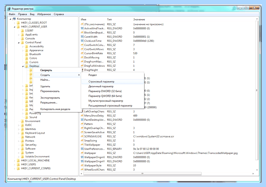Choose Параметр QWORD (64 бита)
266x187 pixels.
click(x=112, y=96)
